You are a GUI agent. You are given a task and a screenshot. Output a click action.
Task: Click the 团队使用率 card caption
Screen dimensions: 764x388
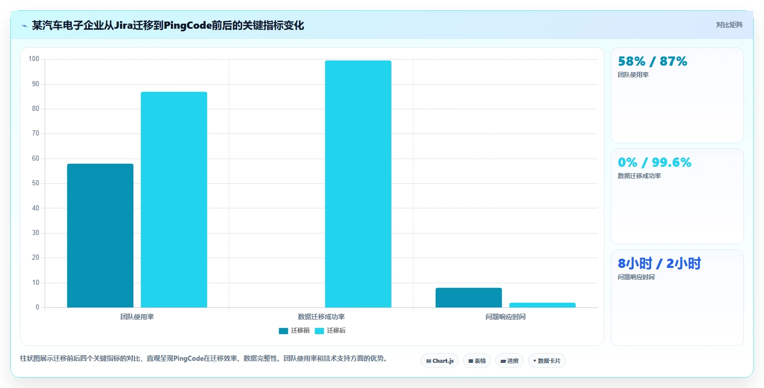click(633, 75)
